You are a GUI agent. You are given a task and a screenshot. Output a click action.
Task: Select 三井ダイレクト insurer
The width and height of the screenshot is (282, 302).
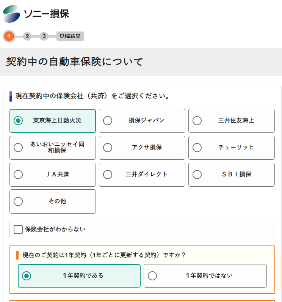pyautogui.click(x=142, y=175)
